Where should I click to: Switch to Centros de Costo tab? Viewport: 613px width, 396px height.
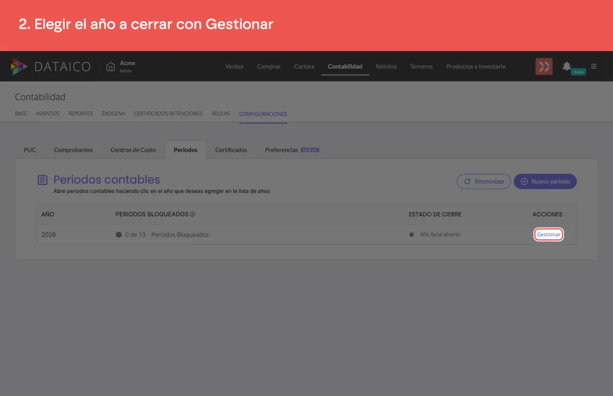[133, 150]
